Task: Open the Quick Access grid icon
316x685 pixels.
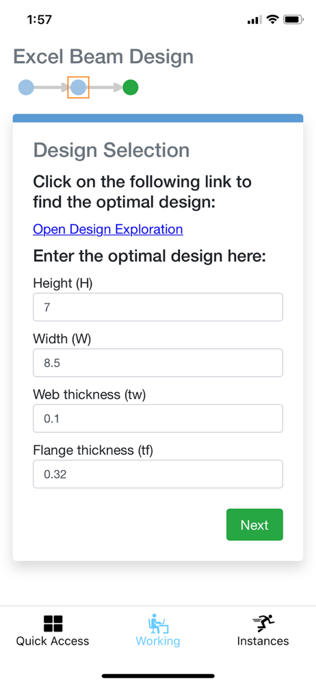Action: (53, 623)
